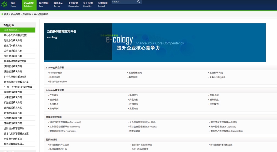Open the 系统模块构成 link
Image resolution: width=277 pixels, height=152 pixels.
pyautogui.click(x=216, y=73)
